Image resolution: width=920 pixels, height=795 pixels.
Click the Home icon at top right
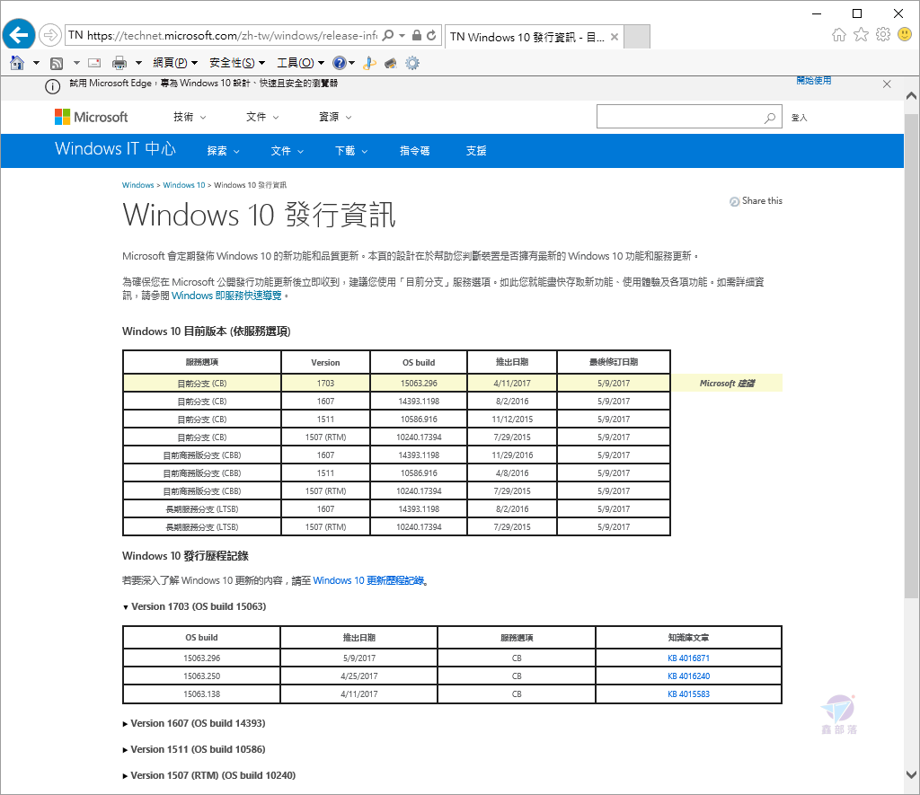[x=839, y=35]
